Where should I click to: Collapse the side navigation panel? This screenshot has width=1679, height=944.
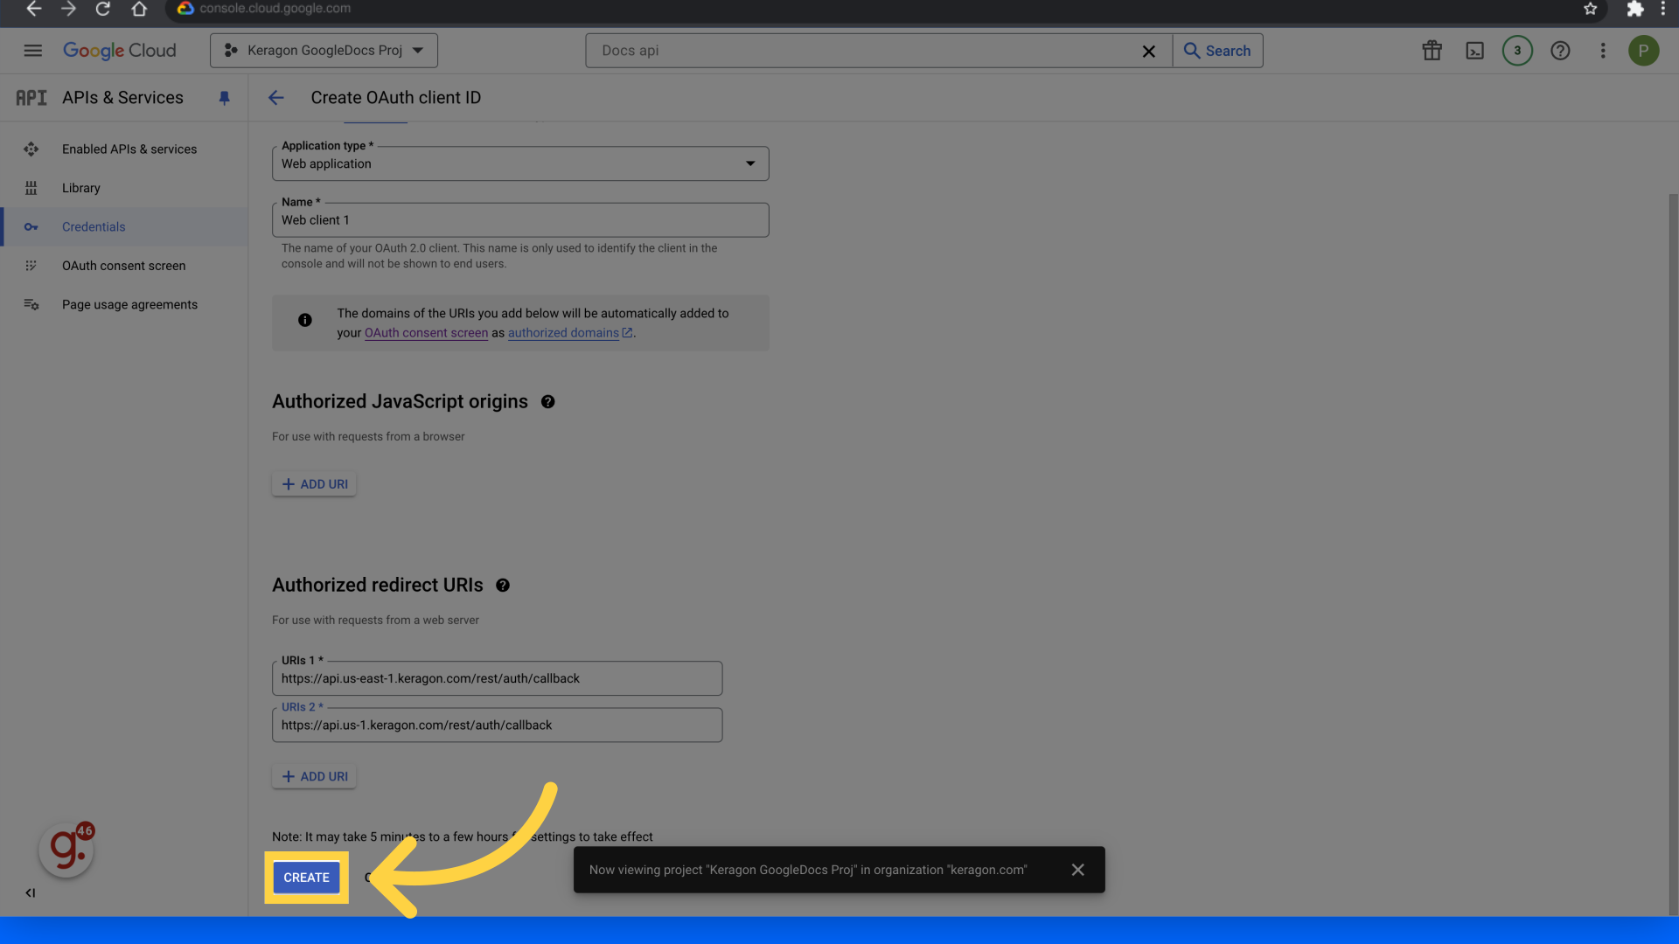tap(31, 892)
